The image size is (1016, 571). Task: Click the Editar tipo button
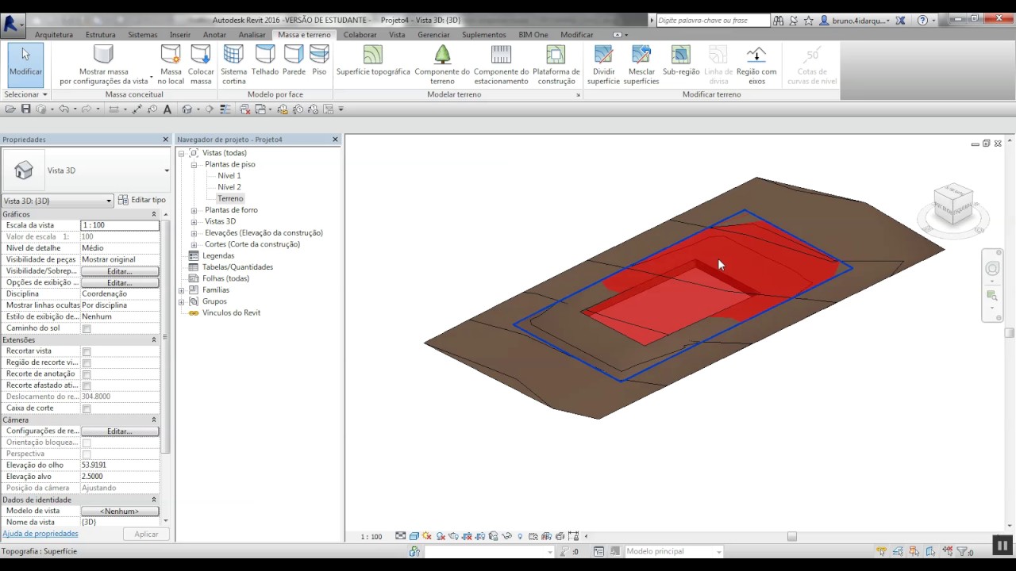142,200
